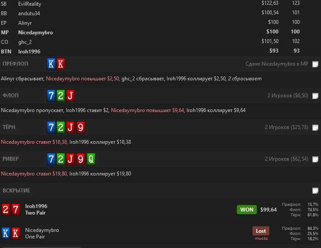This screenshot has width=321, height=248.
Task: Open the note icon on ТЁРН row
Action: [315, 127]
